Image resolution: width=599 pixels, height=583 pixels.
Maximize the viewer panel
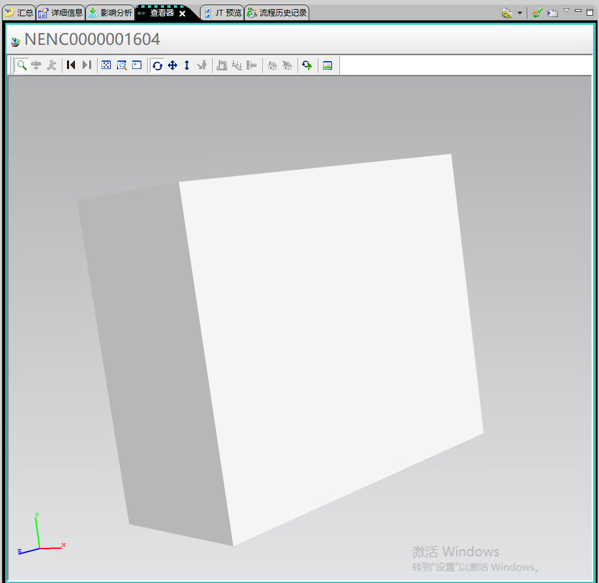click(590, 12)
